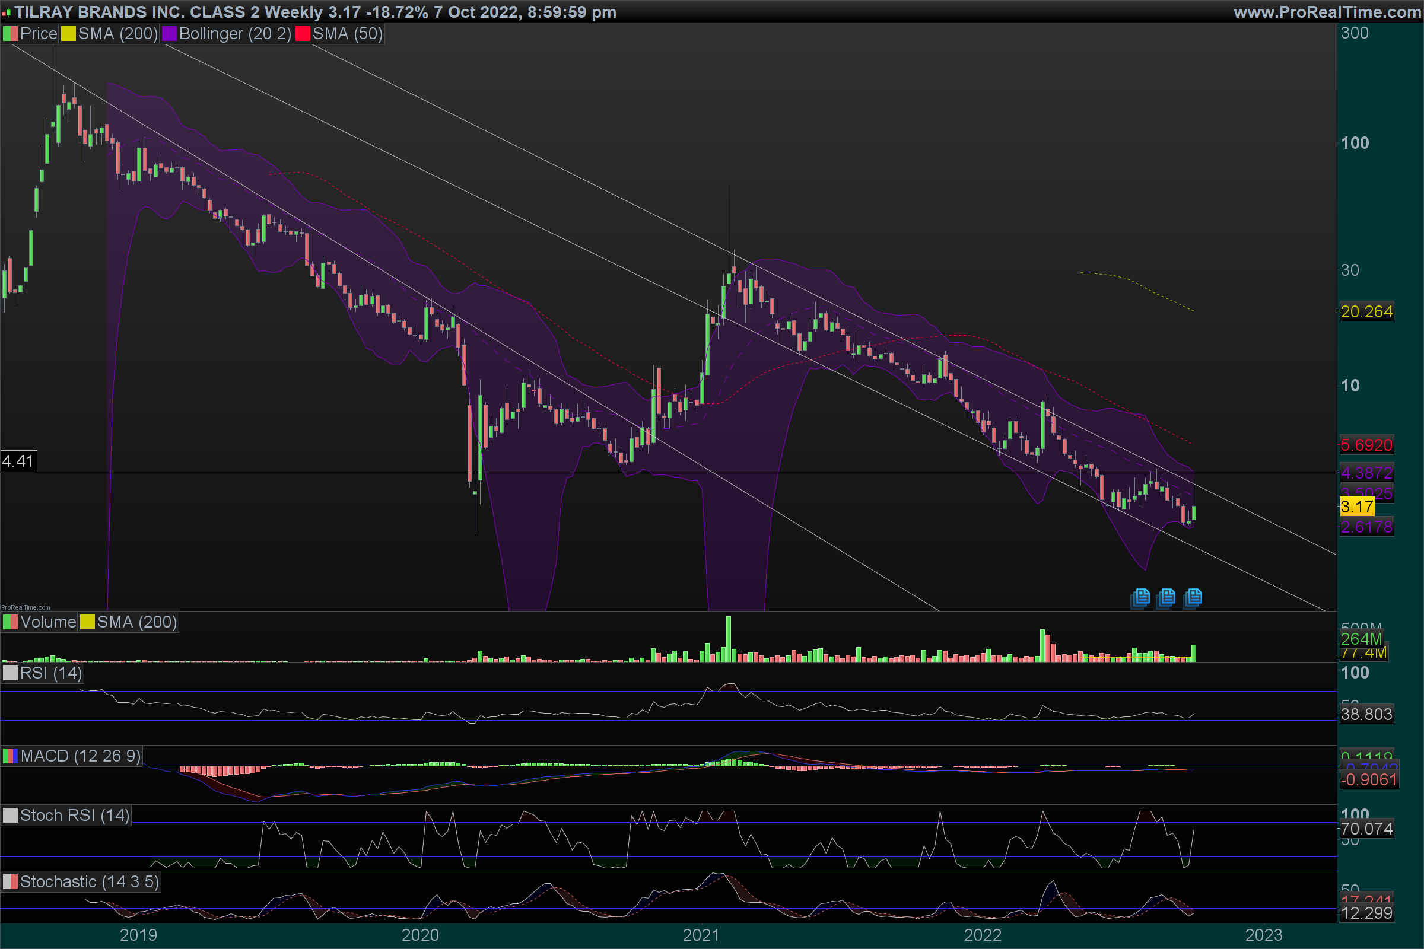The height and width of the screenshot is (949, 1424).
Task: Select the Bollinger (20 2) legend label
Action: [x=235, y=34]
